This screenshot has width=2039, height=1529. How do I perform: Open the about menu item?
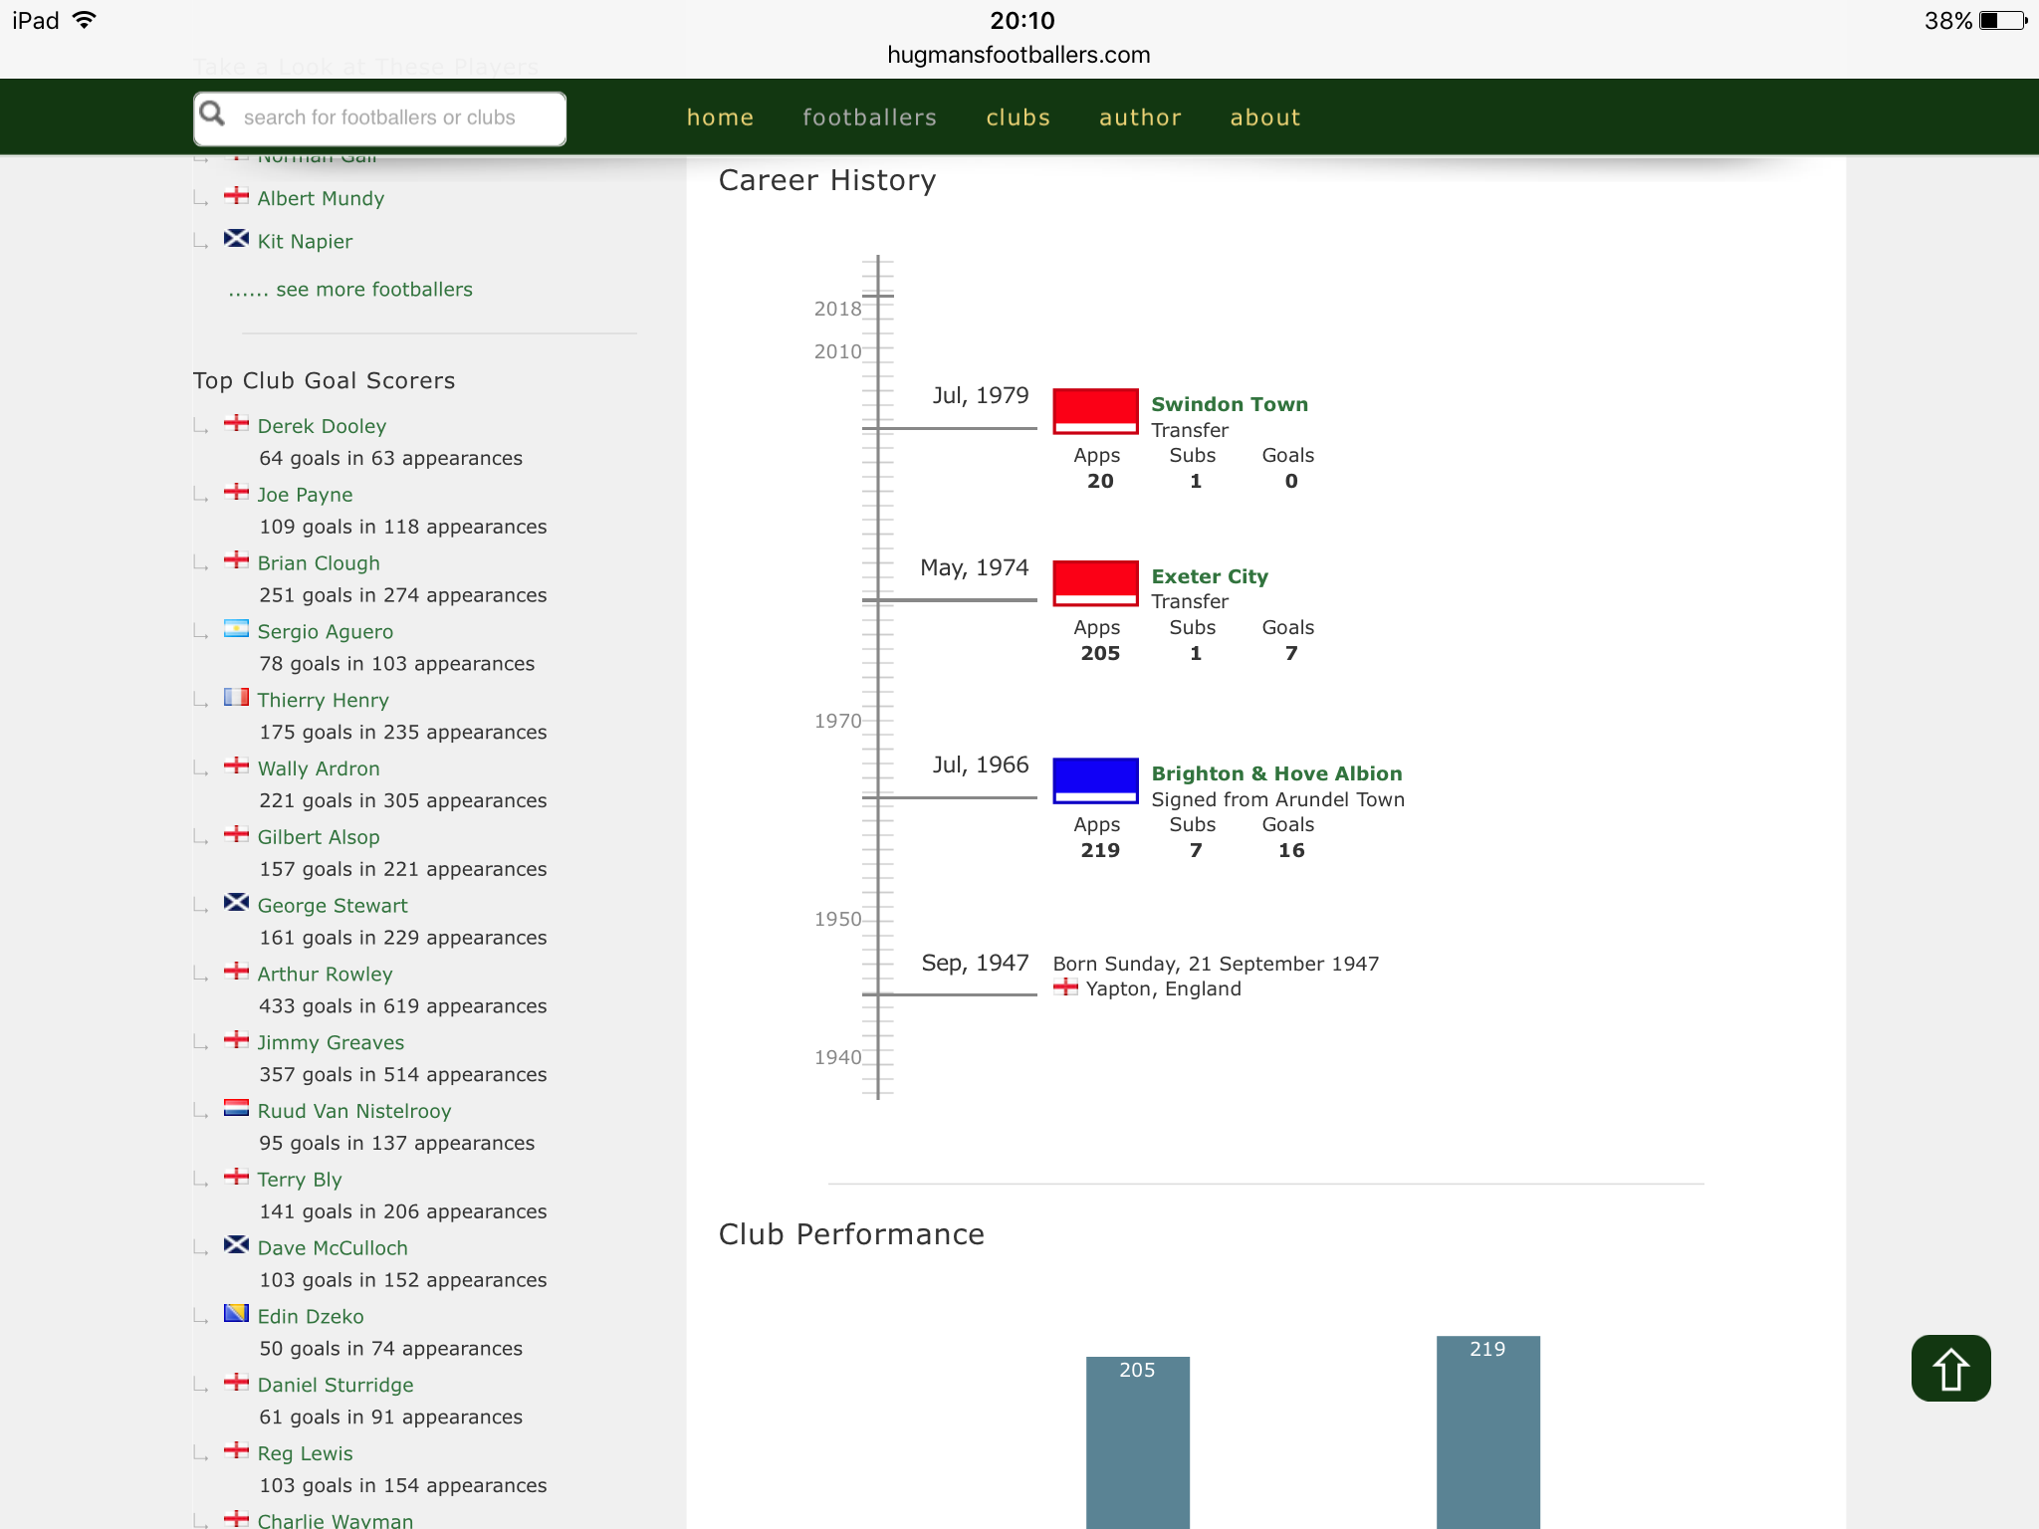(1264, 117)
